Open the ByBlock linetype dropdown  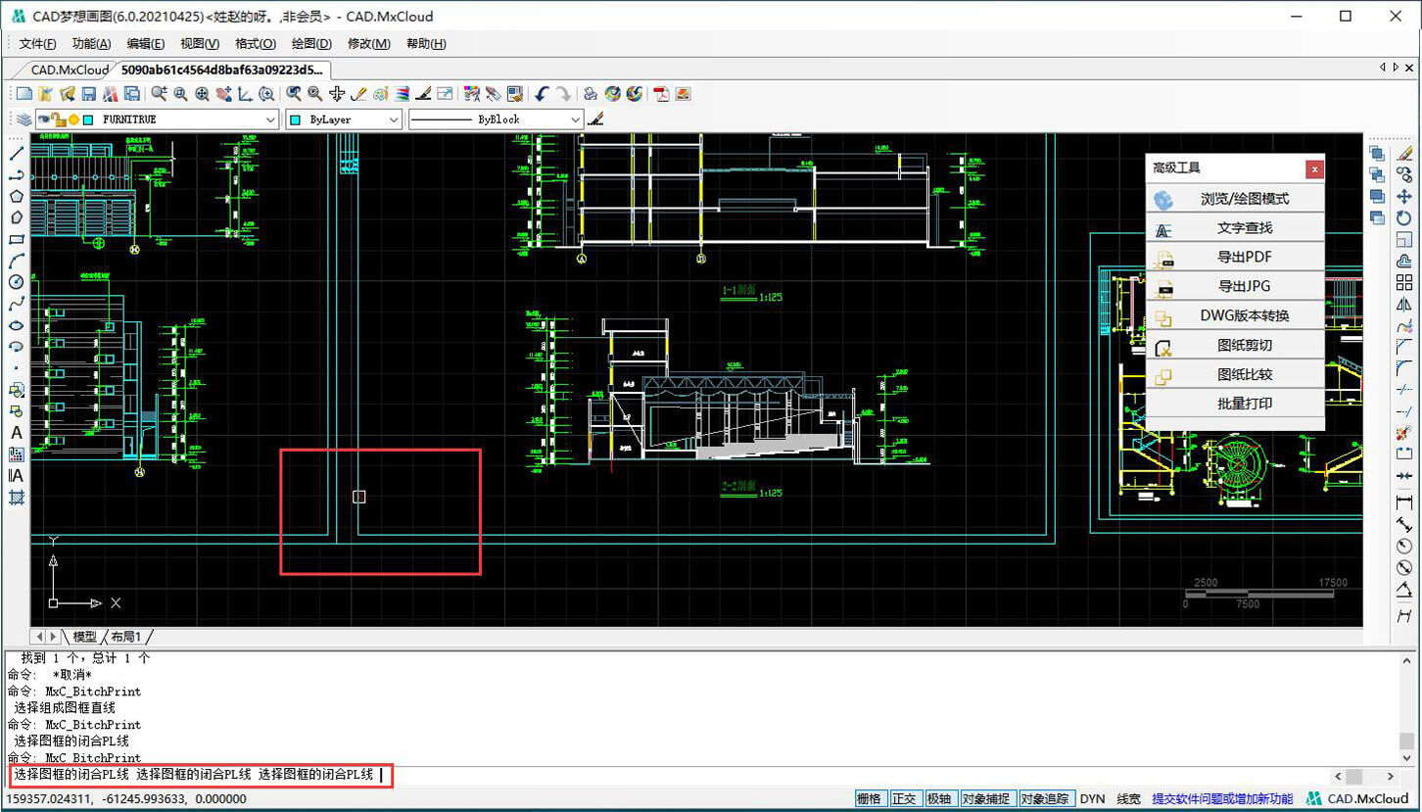coord(575,119)
